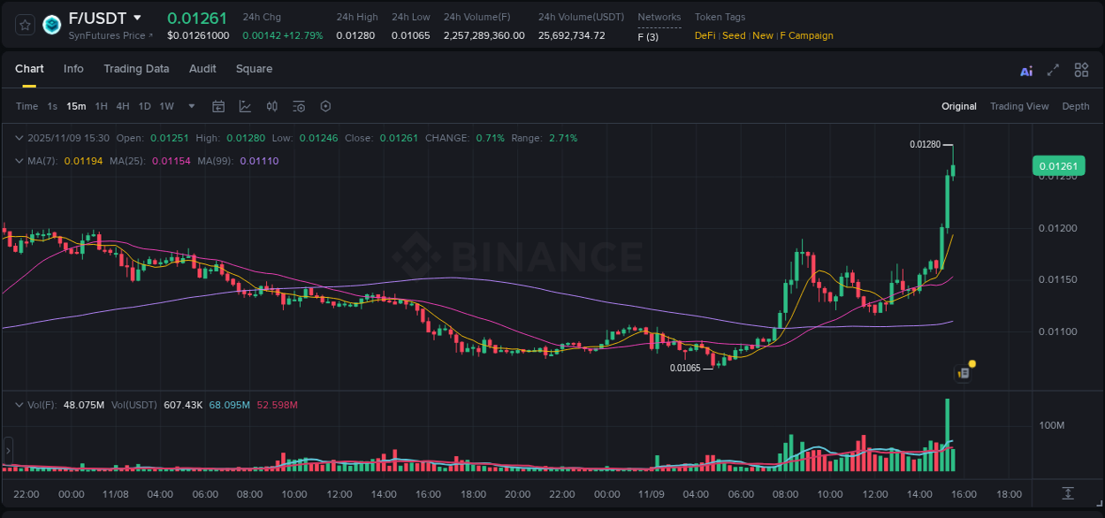The image size is (1105, 518).
Task: Expand the timeframe intervals dropdown arrow
Action: tap(191, 106)
